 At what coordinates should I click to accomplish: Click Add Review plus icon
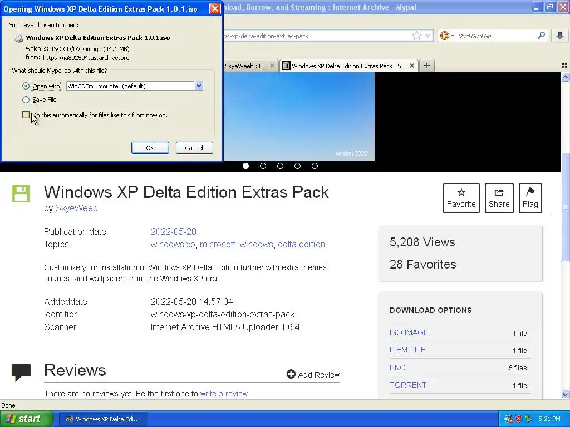click(x=291, y=374)
